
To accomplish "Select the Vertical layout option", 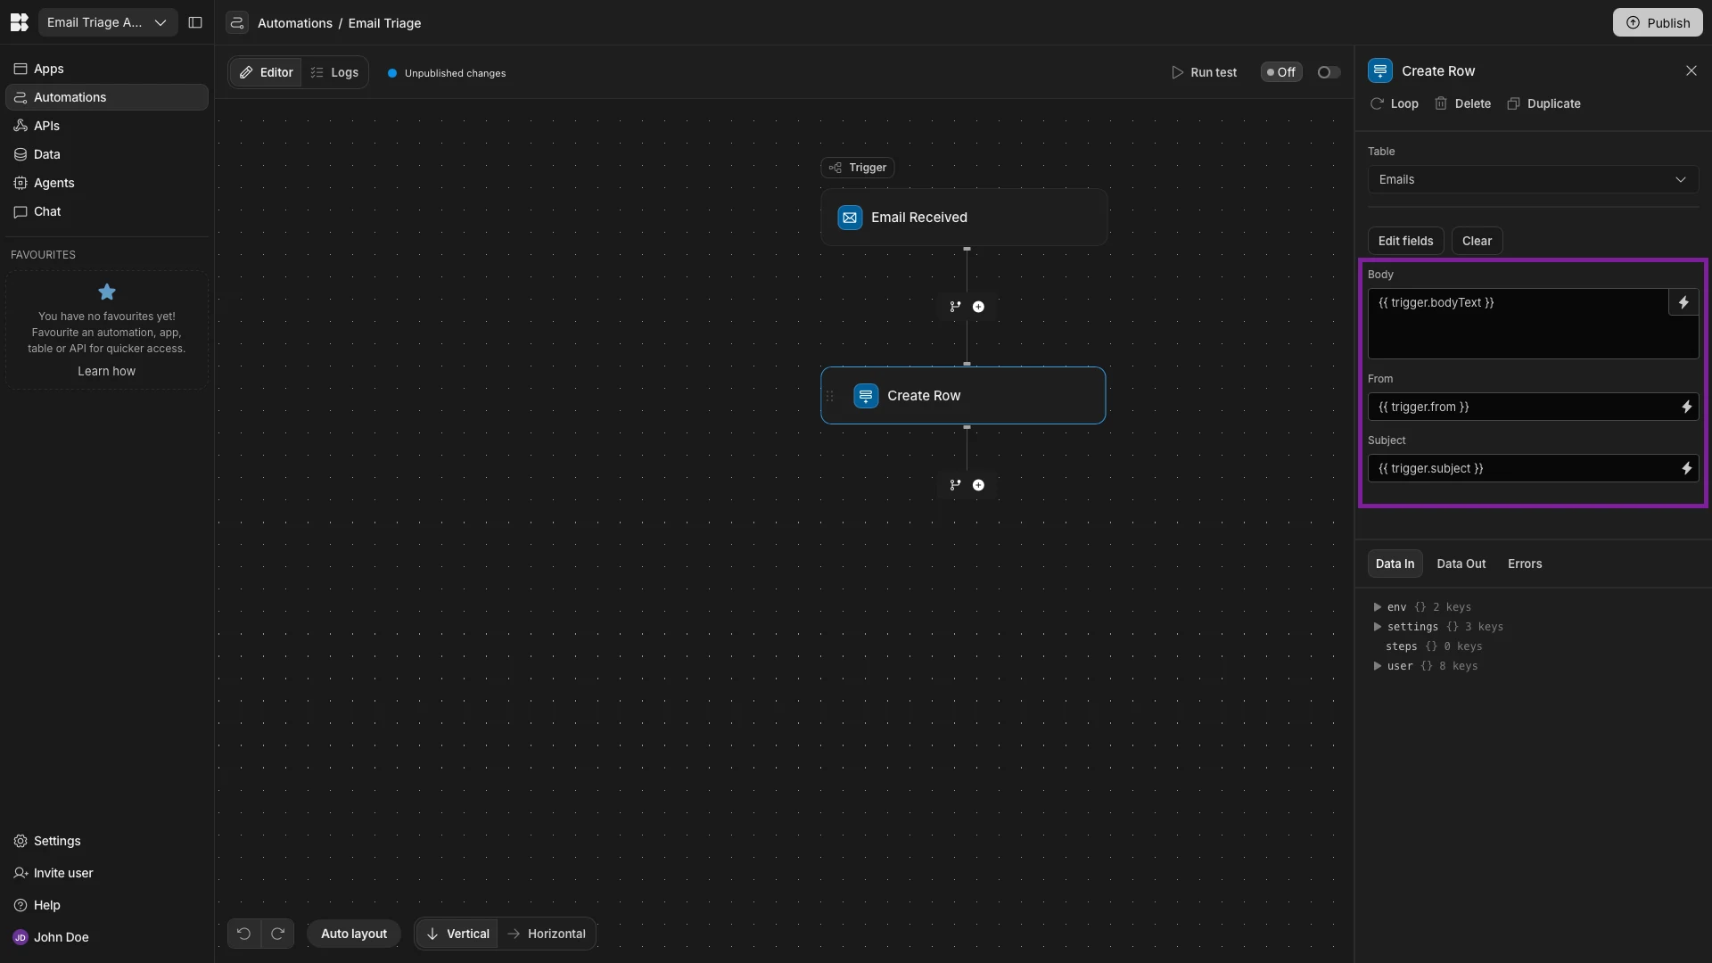I will [x=457, y=934].
